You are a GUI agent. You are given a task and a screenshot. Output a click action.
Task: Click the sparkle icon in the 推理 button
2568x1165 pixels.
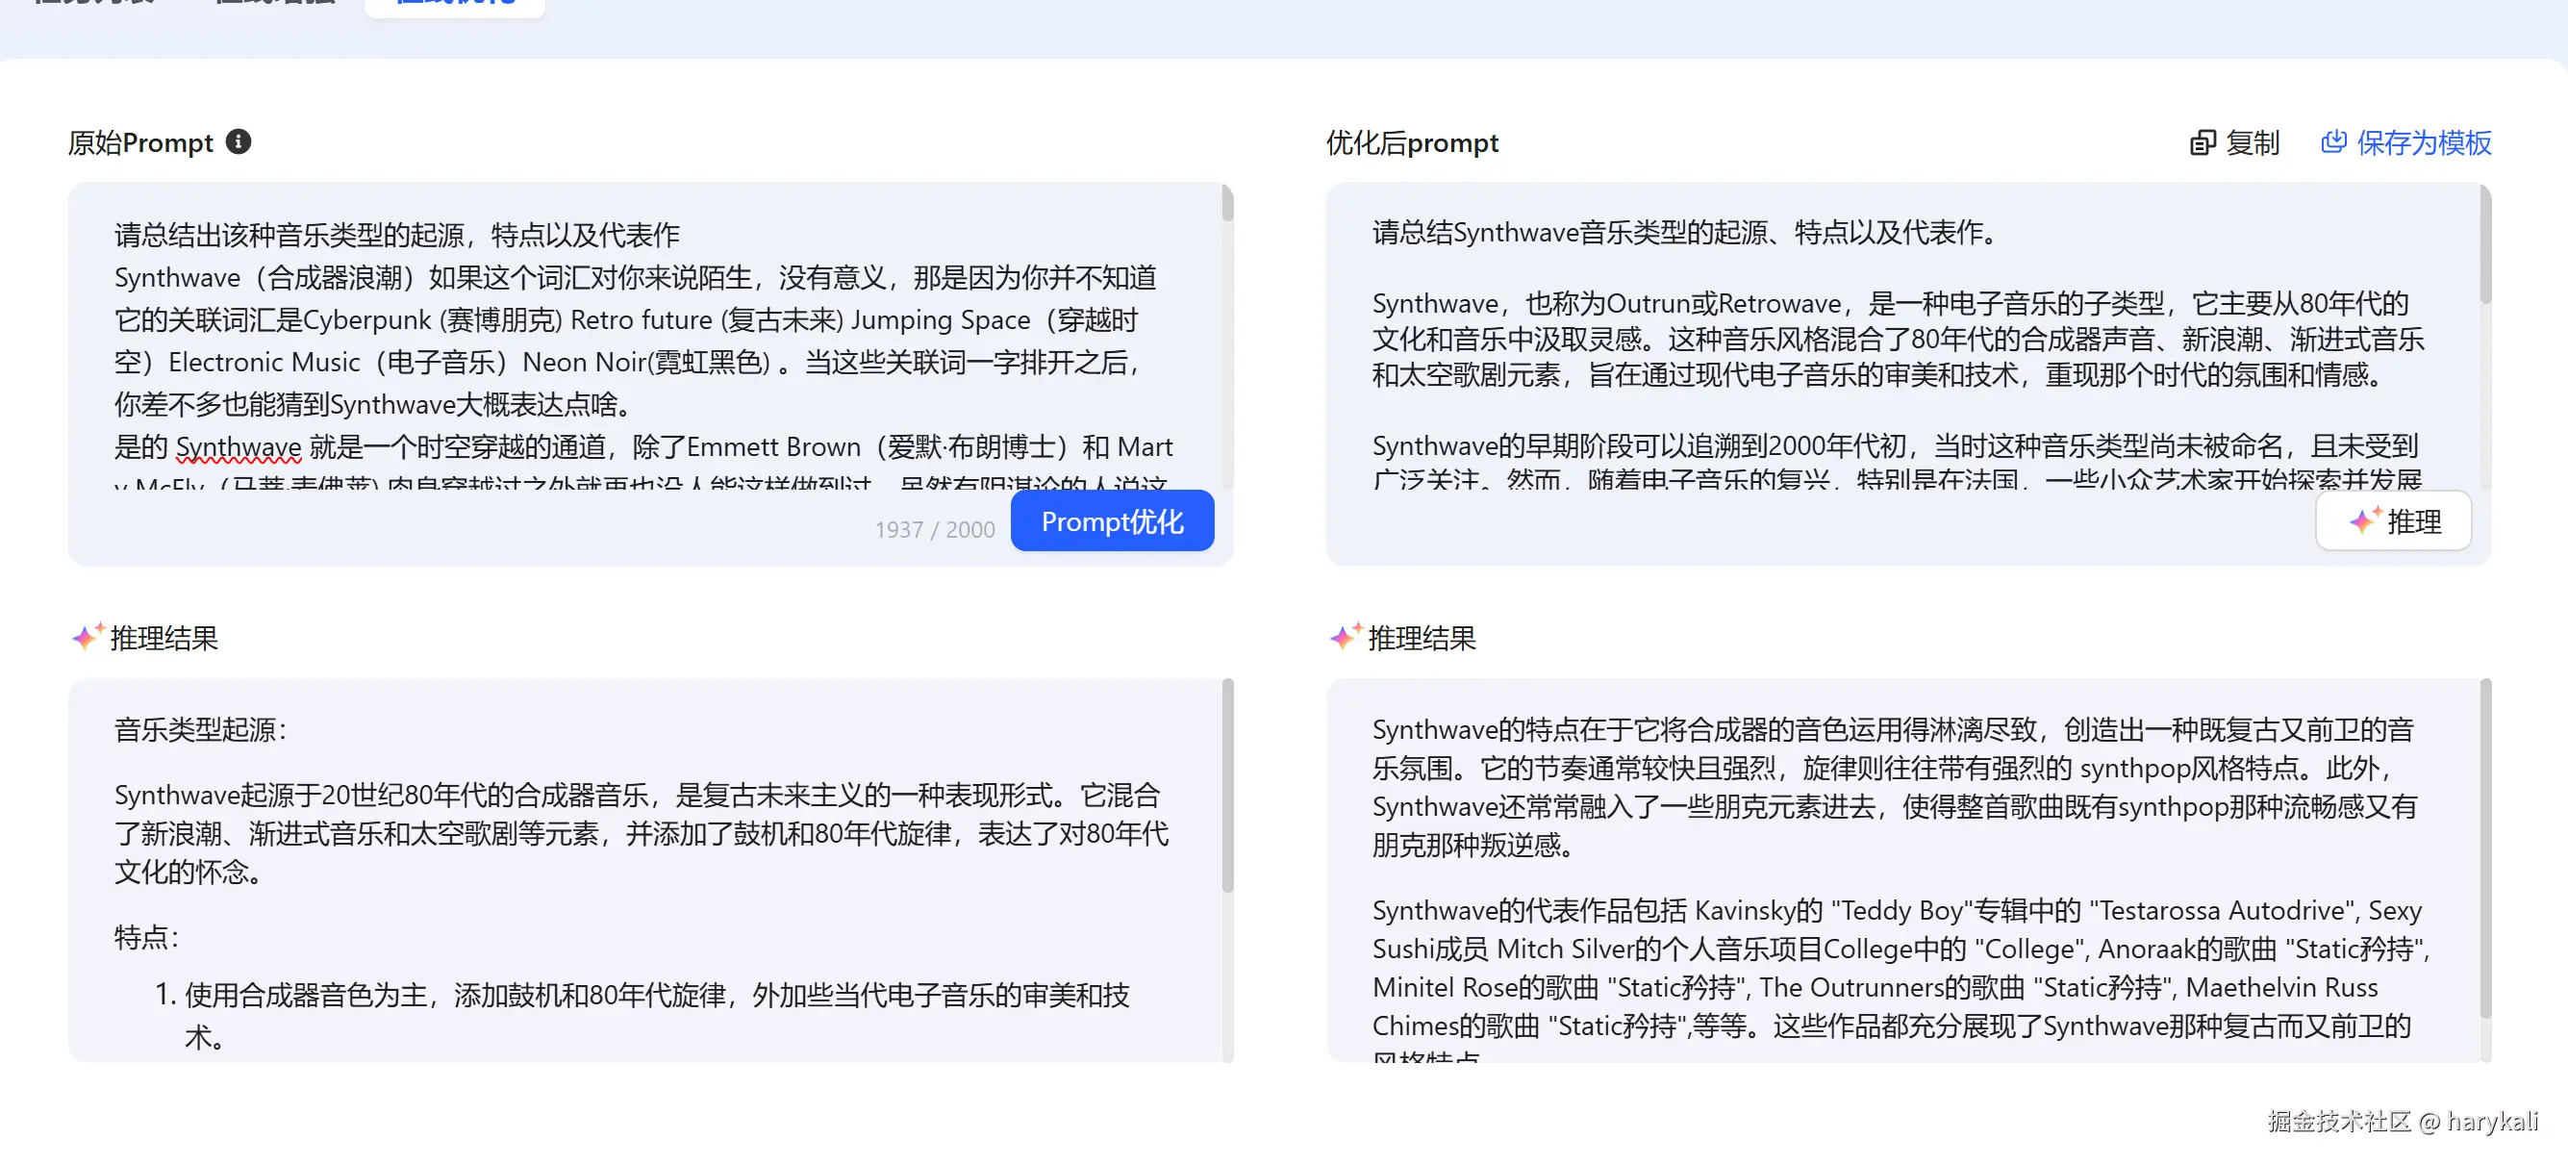click(2364, 520)
